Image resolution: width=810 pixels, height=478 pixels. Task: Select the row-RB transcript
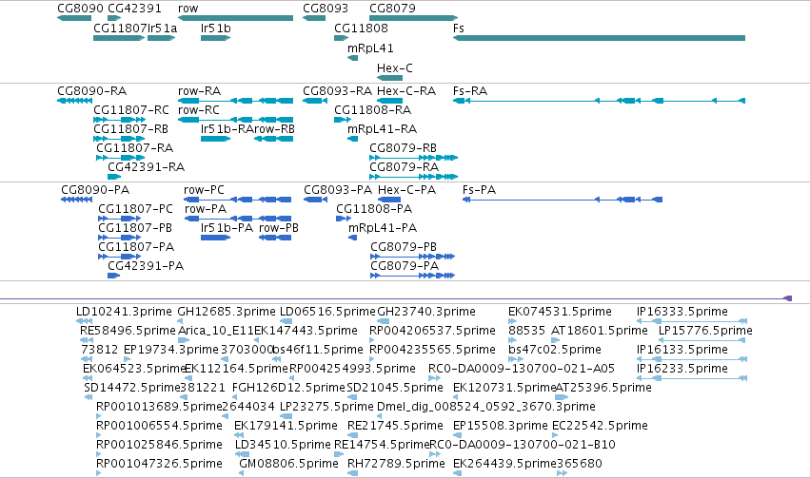tap(274, 139)
